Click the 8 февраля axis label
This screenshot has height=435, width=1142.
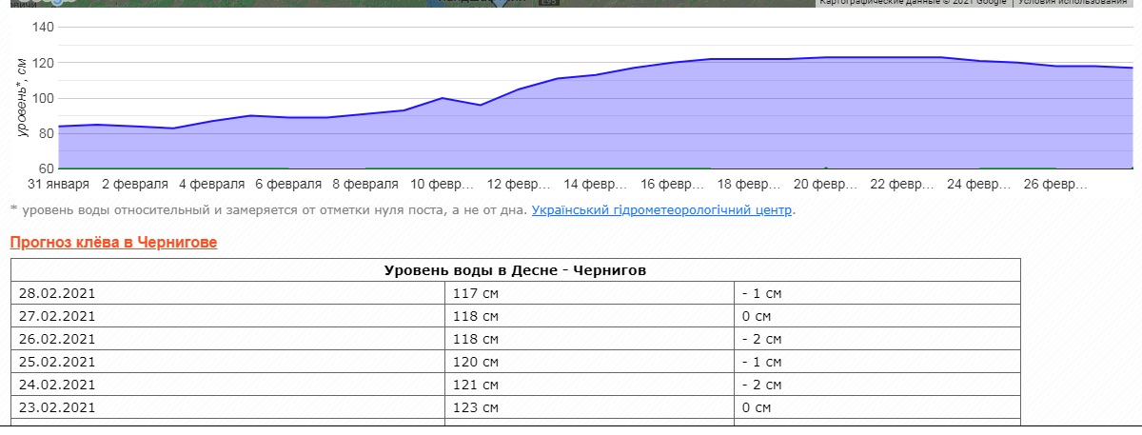pyautogui.click(x=364, y=184)
